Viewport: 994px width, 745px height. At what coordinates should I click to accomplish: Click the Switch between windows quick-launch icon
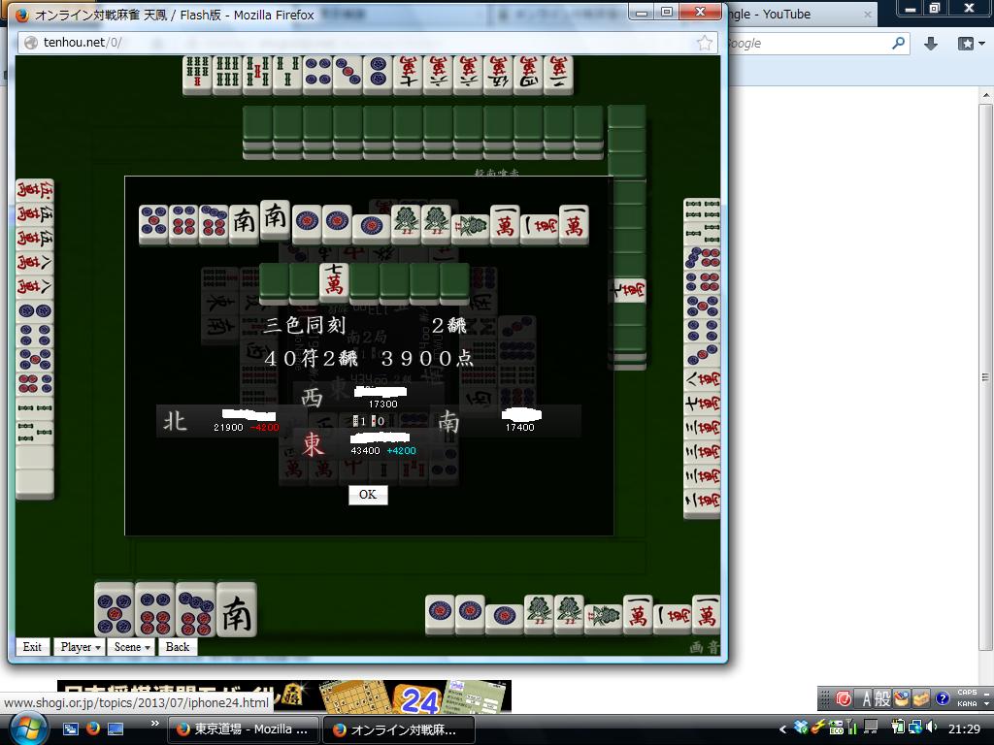coord(70,729)
